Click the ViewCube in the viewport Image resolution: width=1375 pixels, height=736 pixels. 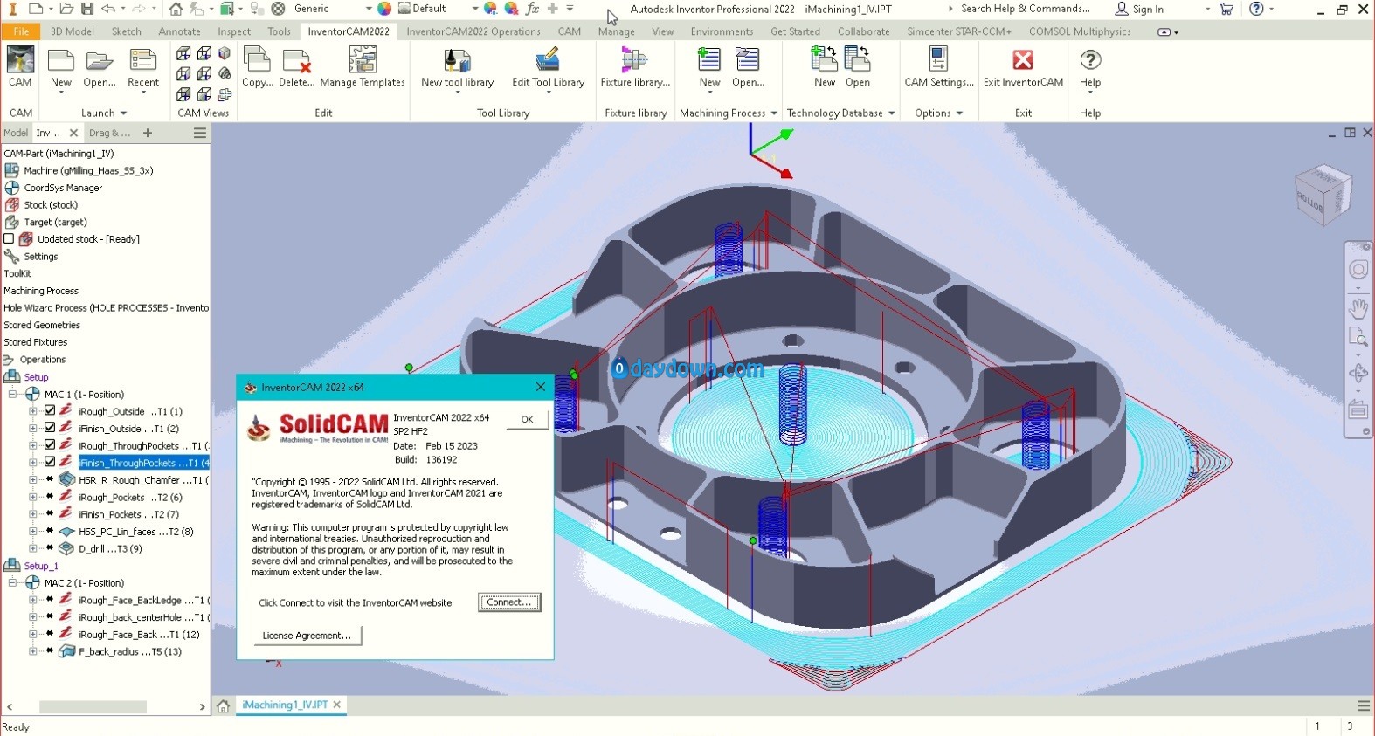coord(1323,195)
